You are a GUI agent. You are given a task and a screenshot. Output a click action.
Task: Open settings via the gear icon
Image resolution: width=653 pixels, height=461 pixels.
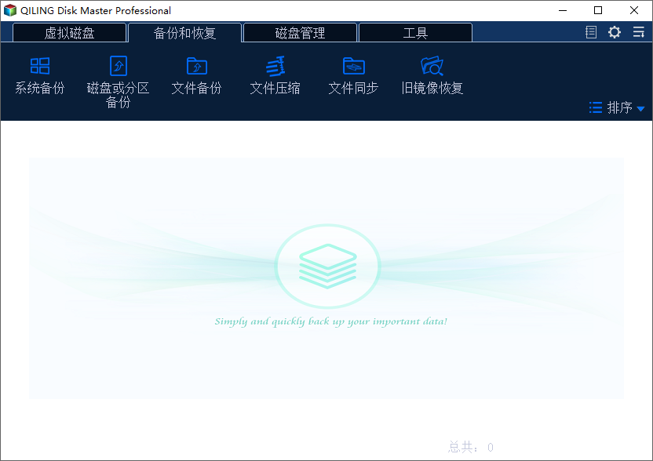[614, 32]
